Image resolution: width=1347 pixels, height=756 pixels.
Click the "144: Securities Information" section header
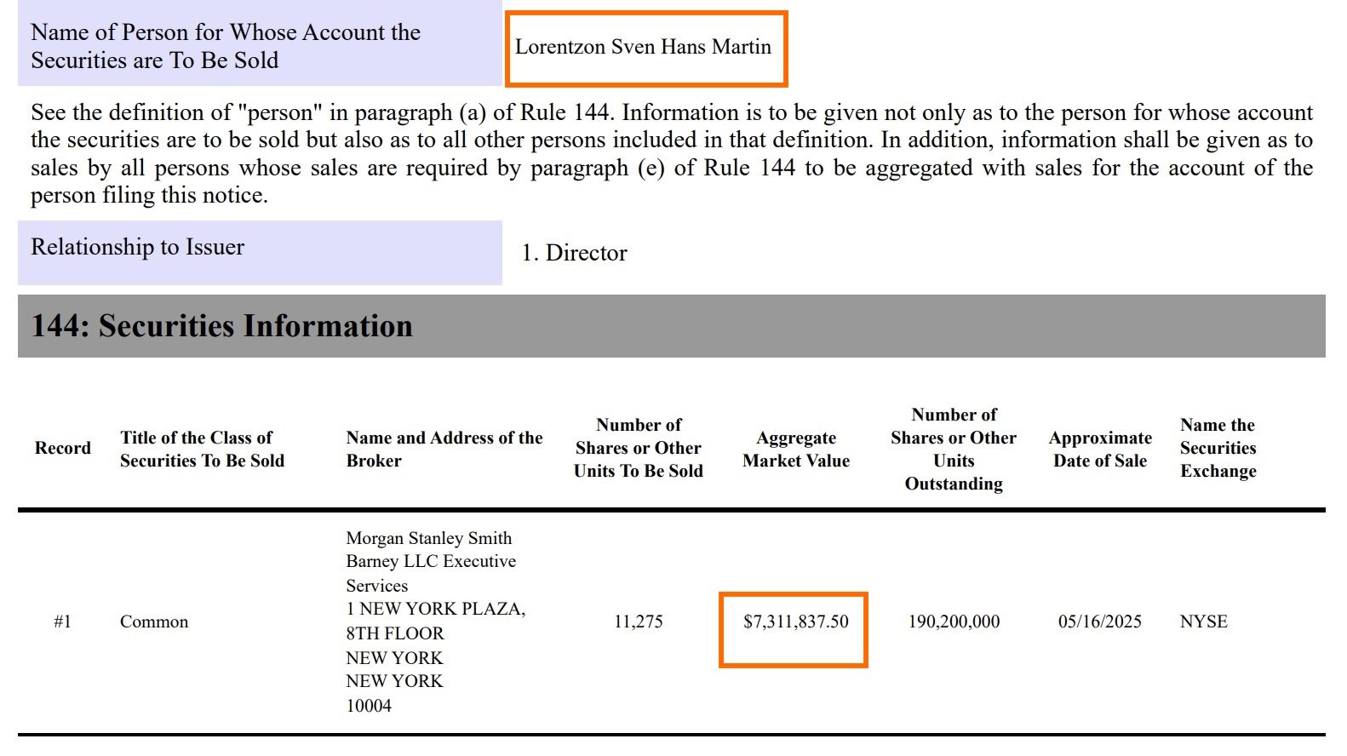[x=222, y=327]
